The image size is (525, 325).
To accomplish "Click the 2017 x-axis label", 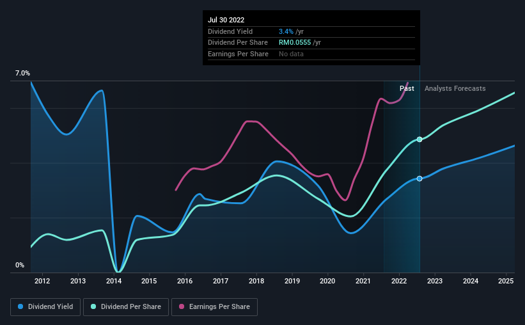I will (221, 281).
